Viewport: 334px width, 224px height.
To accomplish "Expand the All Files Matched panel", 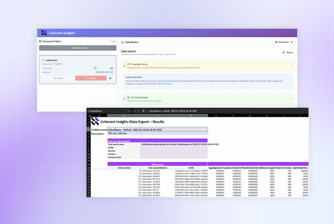I will [292, 99].
